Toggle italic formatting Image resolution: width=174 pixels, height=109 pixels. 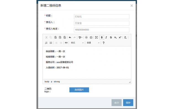106,37
